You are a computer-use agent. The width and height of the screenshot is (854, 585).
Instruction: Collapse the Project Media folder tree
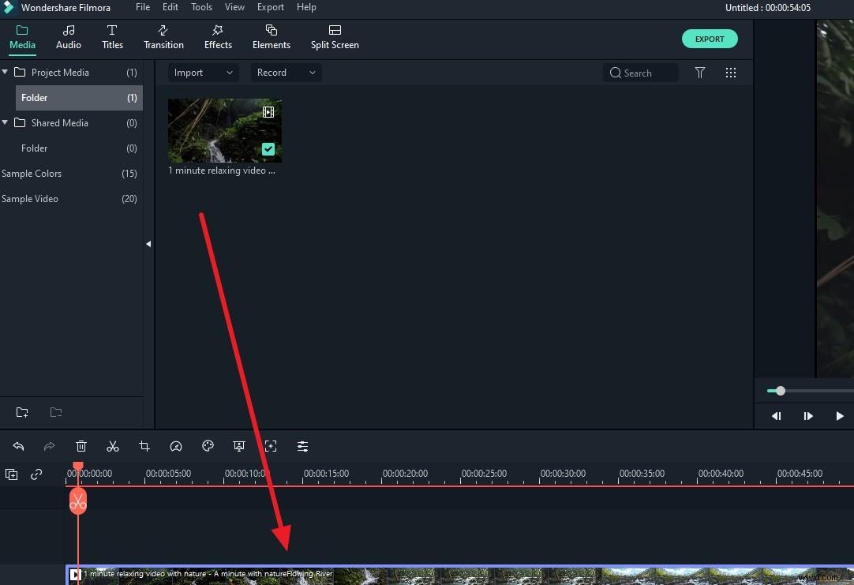[x=5, y=72]
